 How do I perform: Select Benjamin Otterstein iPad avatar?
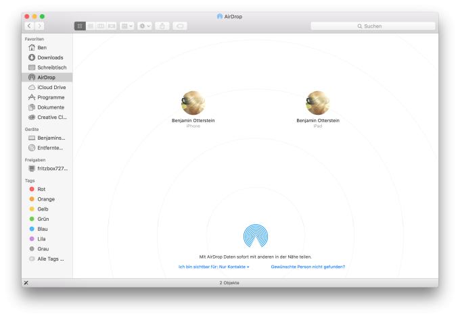(x=318, y=103)
